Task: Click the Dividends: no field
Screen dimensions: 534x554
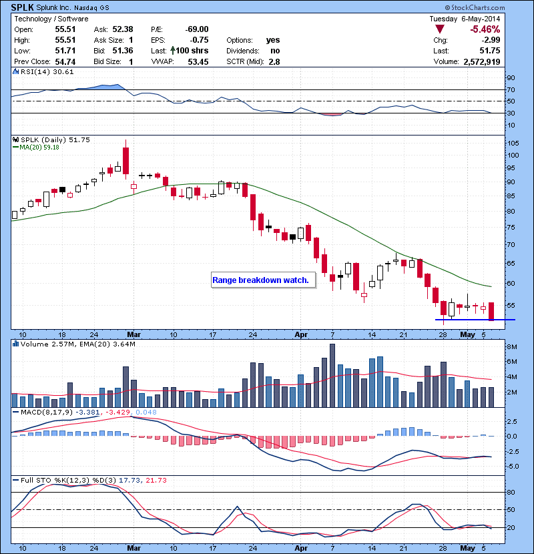Action: click(x=253, y=51)
